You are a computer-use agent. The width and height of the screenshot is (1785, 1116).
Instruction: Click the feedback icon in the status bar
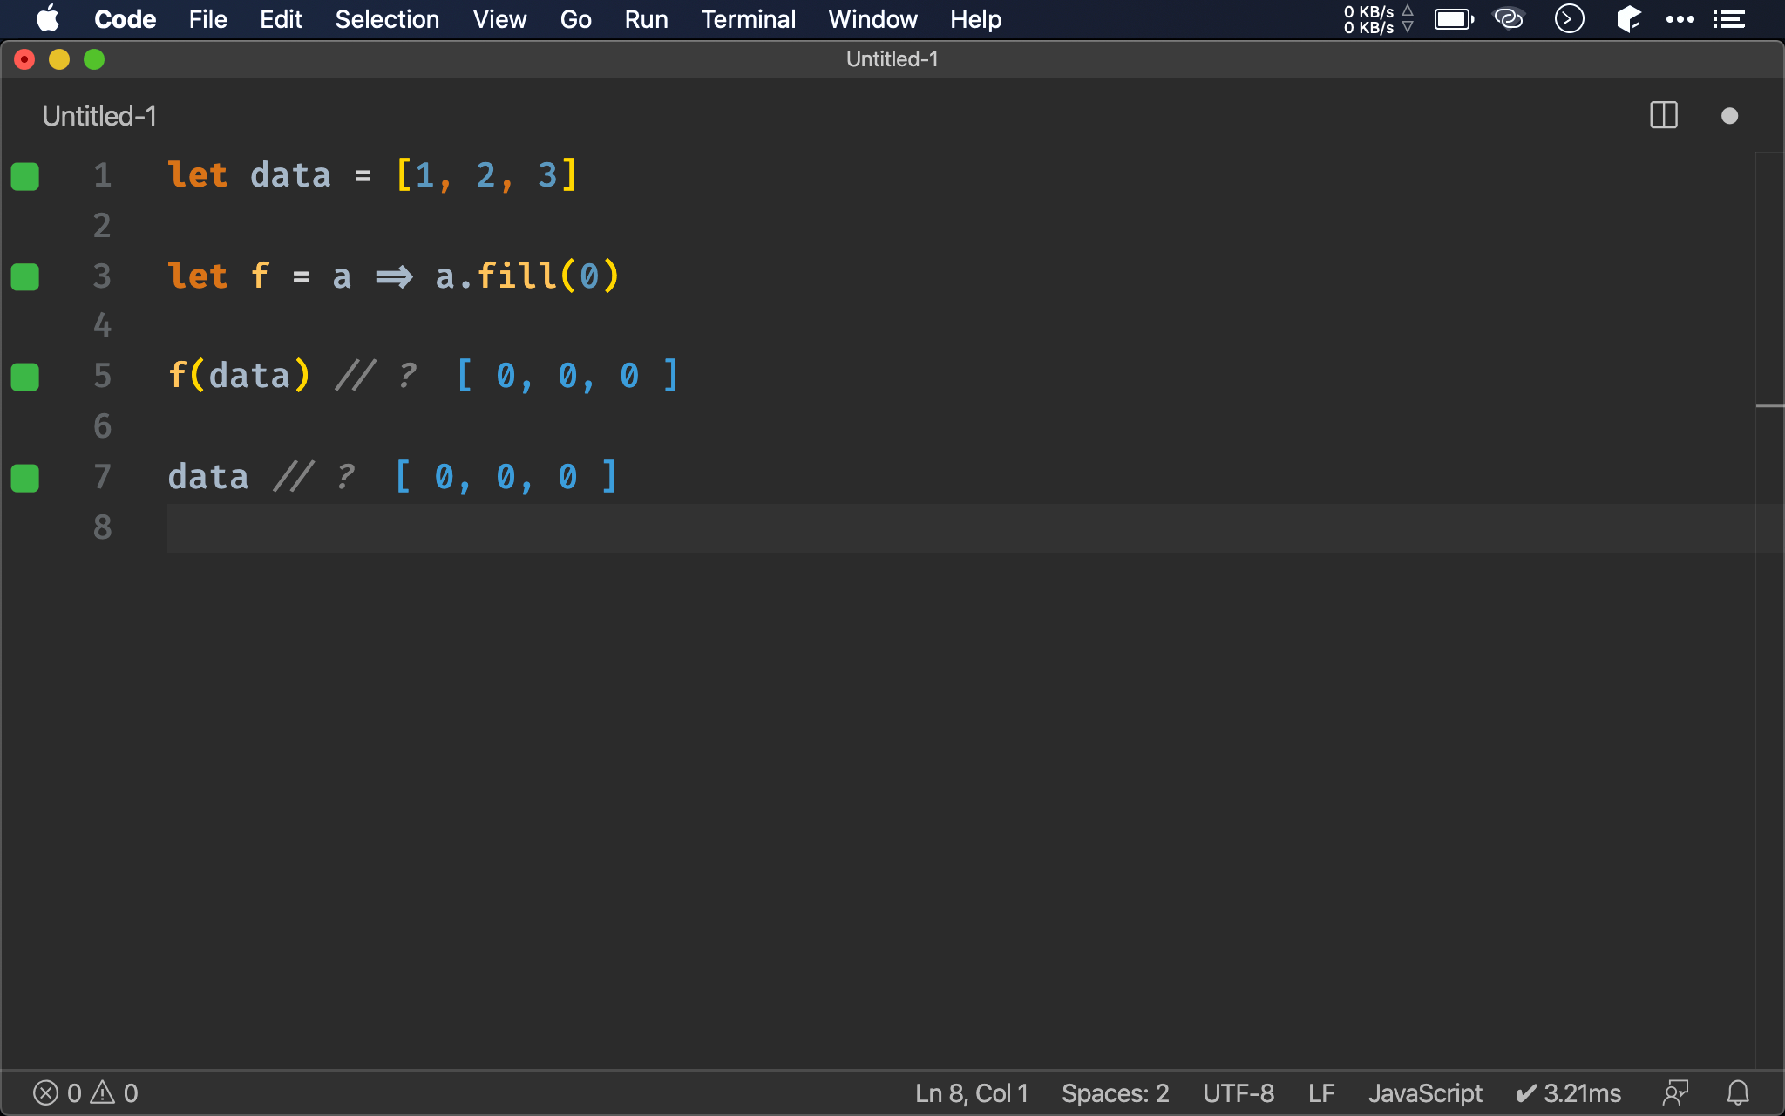1675,1093
